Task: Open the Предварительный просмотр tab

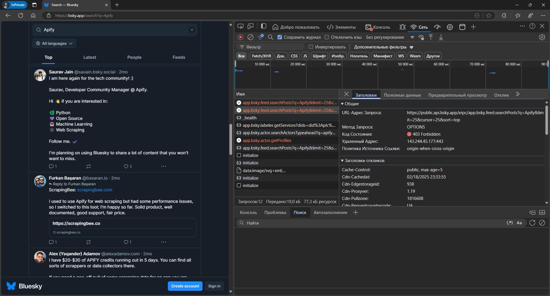Action: tap(457, 95)
